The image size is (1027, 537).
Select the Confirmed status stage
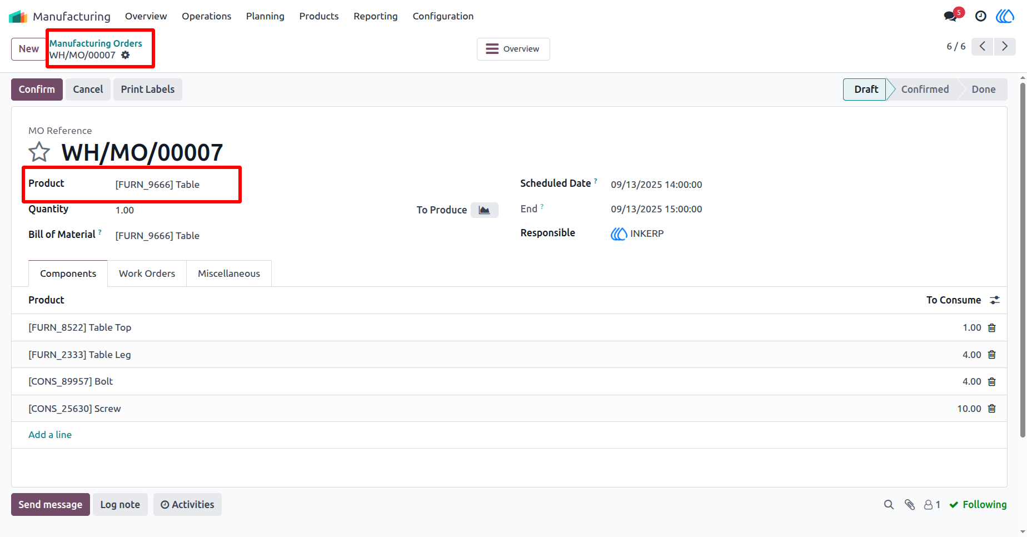pyautogui.click(x=925, y=89)
